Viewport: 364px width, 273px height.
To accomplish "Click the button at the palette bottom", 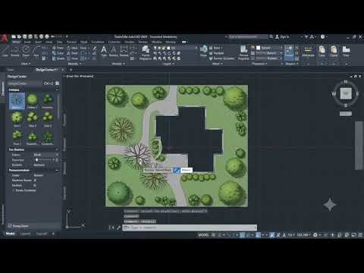I will click(x=18, y=226).
